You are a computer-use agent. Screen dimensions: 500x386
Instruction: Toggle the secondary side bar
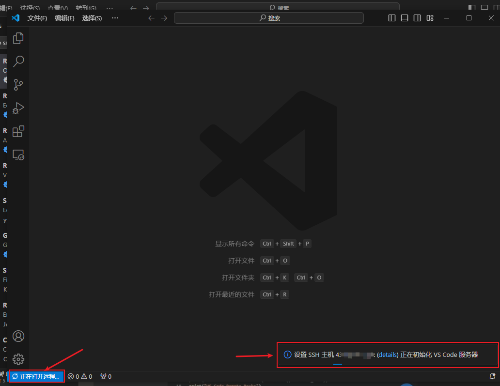pyautogui.click(x=417, y=18)
